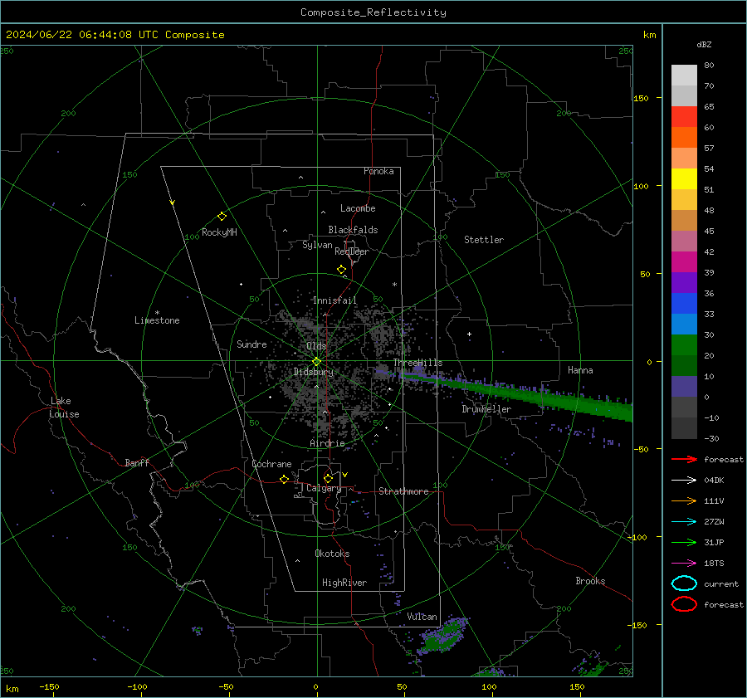This screenshot has height=698, width=747.
Task: Select the Sylvan label
Action: [x=317, y=245]
